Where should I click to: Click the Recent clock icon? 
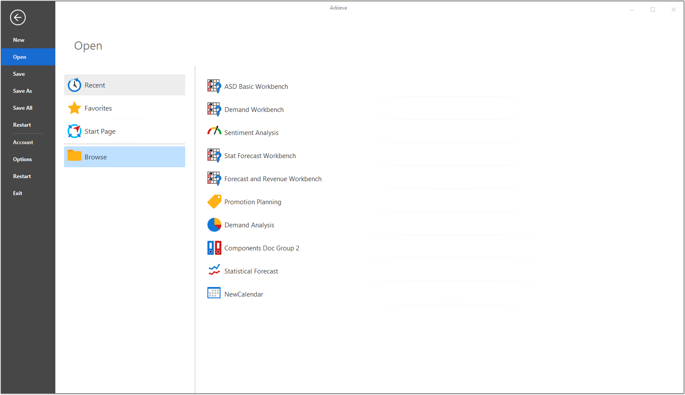75,85
